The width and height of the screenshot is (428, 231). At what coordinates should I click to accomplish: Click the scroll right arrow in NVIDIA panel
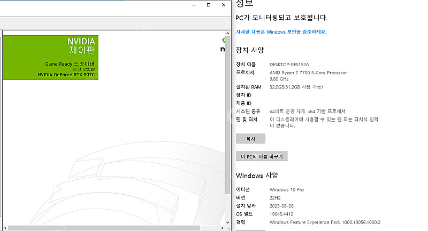[x=222, y=228]
